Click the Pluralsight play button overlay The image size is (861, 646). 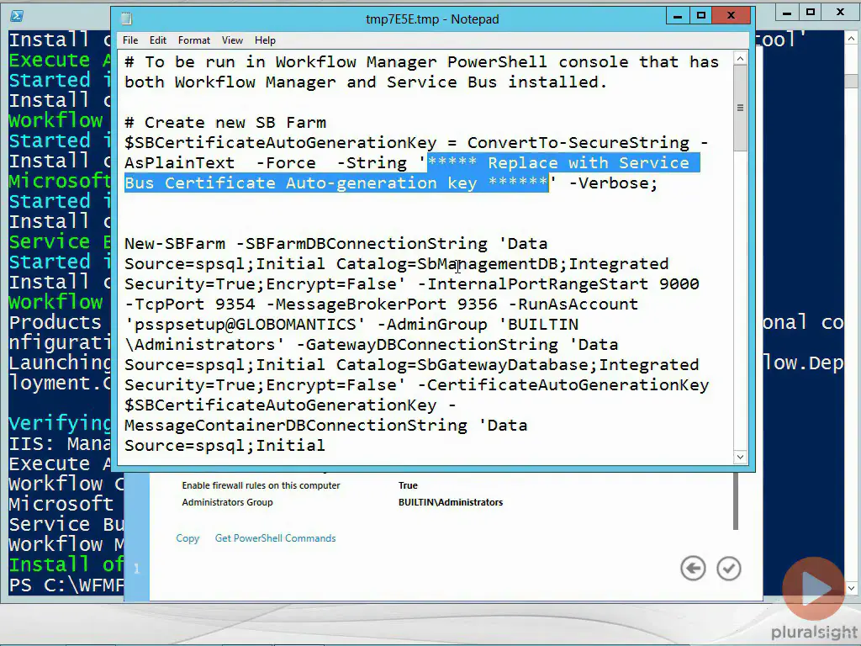click(813, 588)
